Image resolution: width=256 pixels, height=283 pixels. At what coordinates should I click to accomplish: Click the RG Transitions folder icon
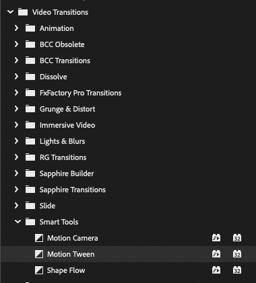(x=30, y=157)
